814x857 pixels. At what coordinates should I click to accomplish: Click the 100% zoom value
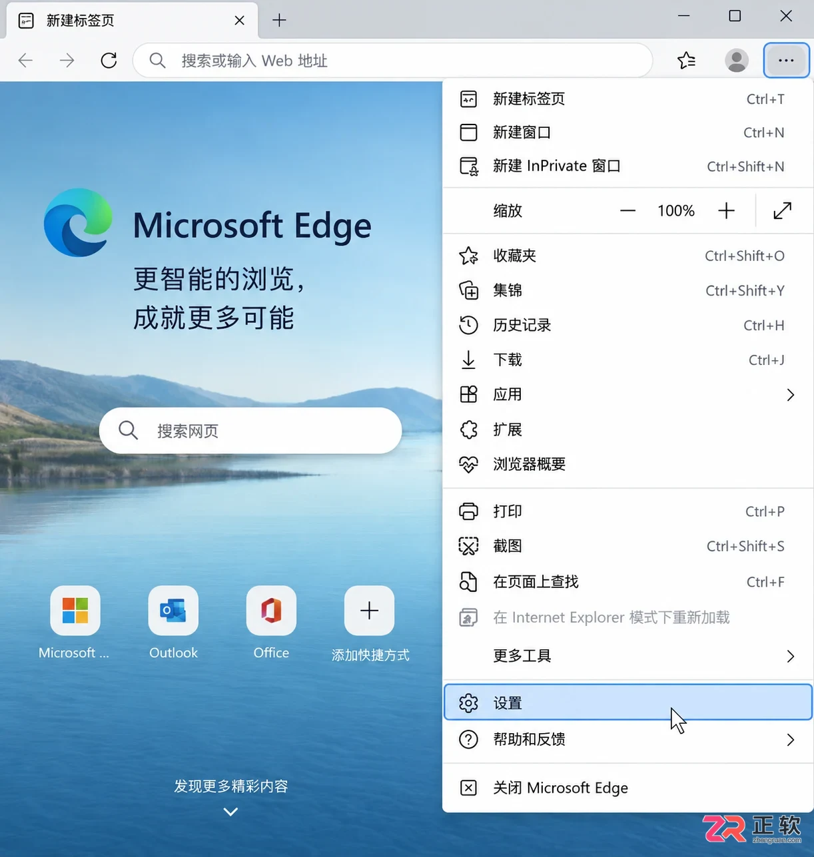tap(676, 211)
